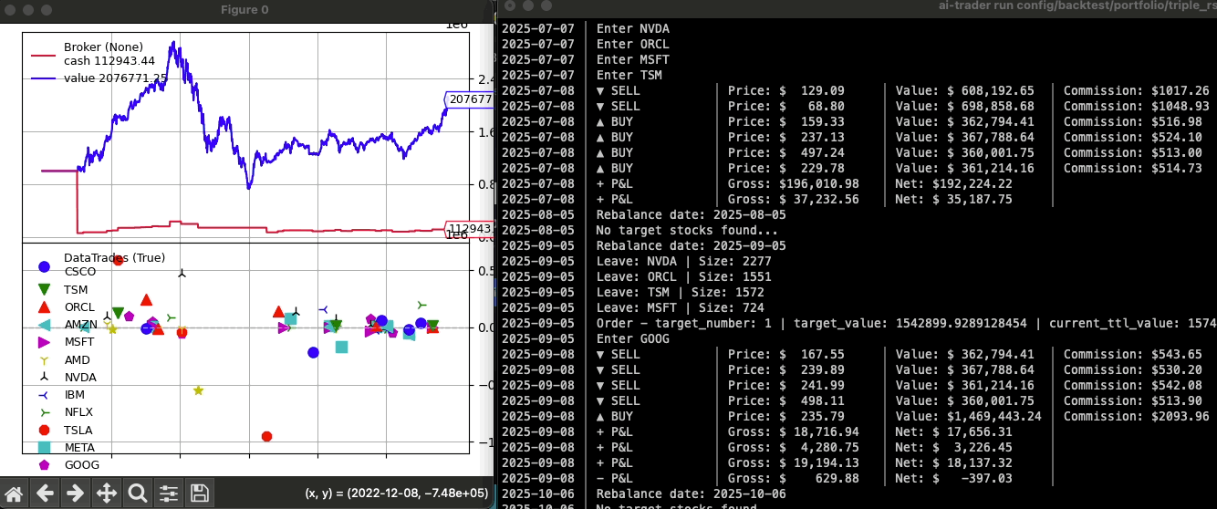Click the cursor coordinates readout in the toolbar
Viewport: 1217px width, 509px height.
tap(396, 493)
